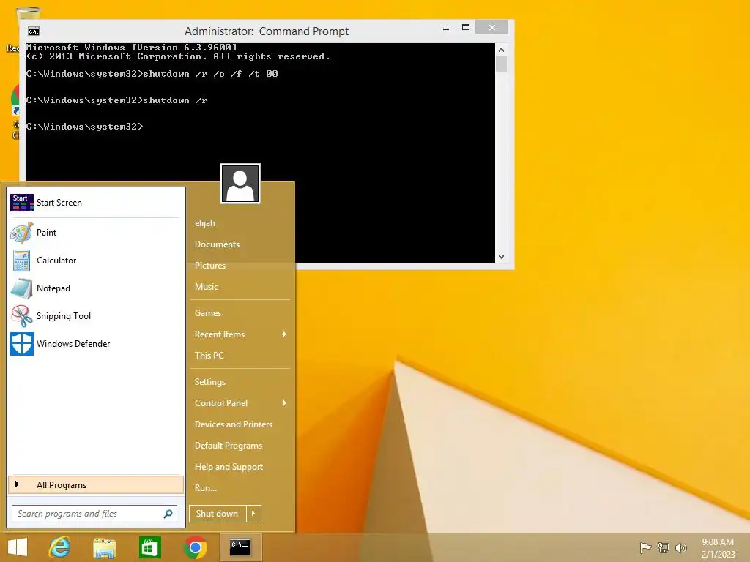Screen dimensions: 750x562
Task: Open Default Programs
Action: tap(229, 446)
